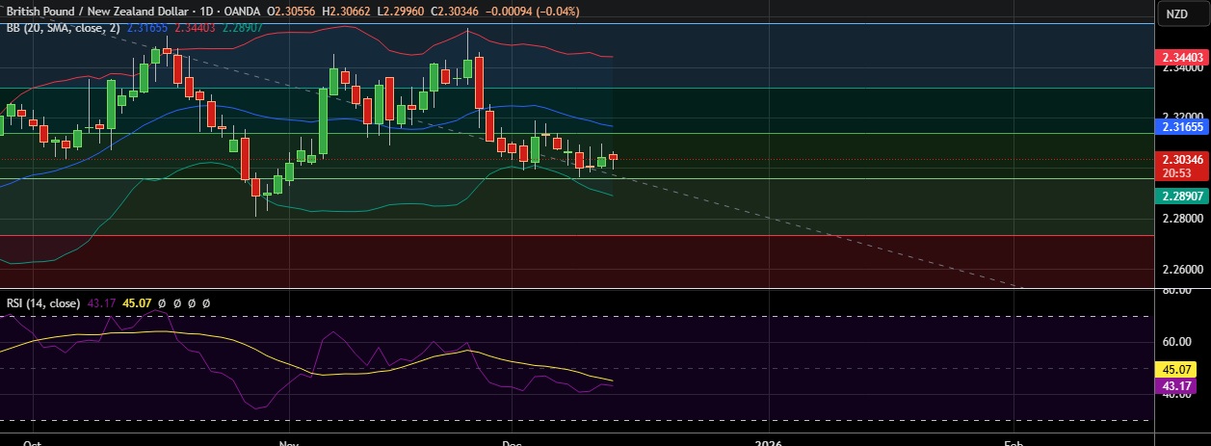Click the blue BB basis value in legend
This screenshot has width=1211, height=446.
coord(147,28)
